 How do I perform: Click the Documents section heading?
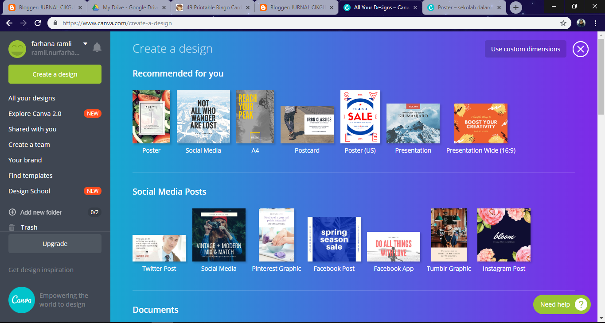click(156, 310)
